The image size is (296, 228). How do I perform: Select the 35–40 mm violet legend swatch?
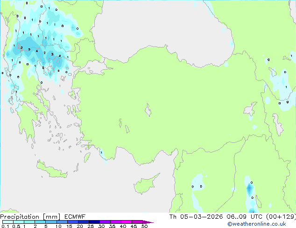pyautogui.click(x=115, y=222)
